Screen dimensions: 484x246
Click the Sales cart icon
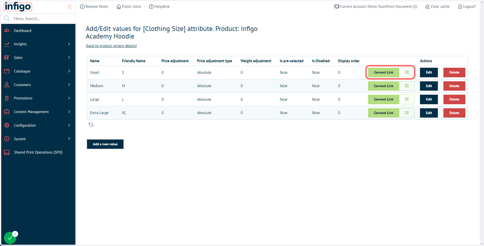pos(7,58)
